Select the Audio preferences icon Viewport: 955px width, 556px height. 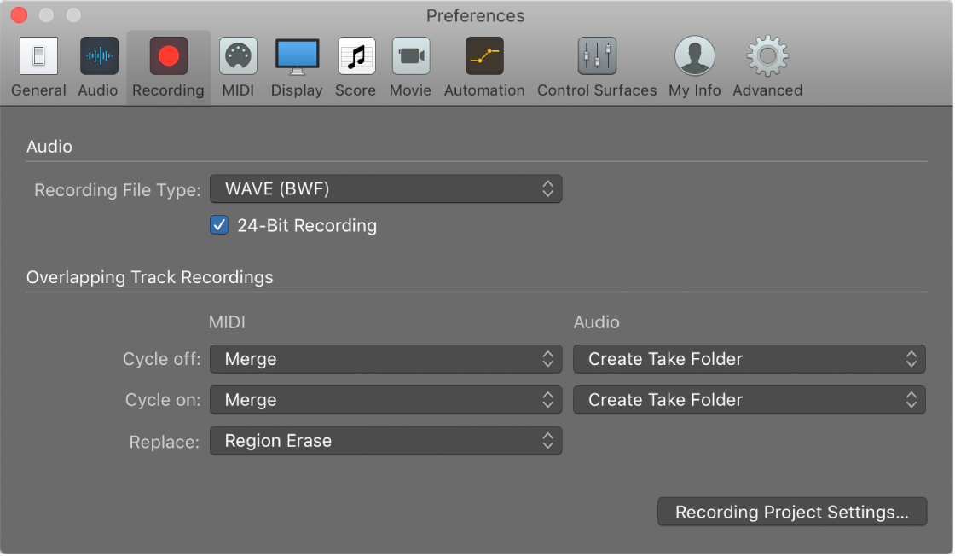click(98, 67)
